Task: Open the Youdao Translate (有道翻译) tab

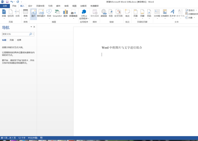Action: (95, 6)
